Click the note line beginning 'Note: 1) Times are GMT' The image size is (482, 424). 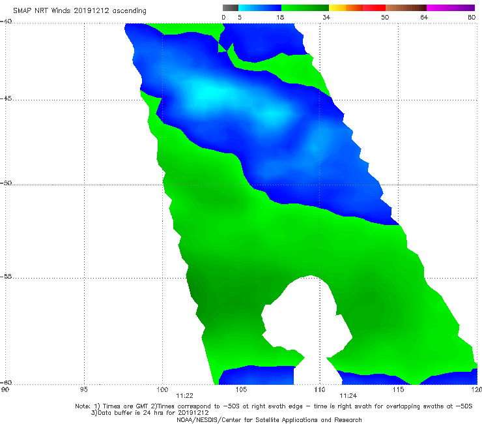tap(274, 406)
